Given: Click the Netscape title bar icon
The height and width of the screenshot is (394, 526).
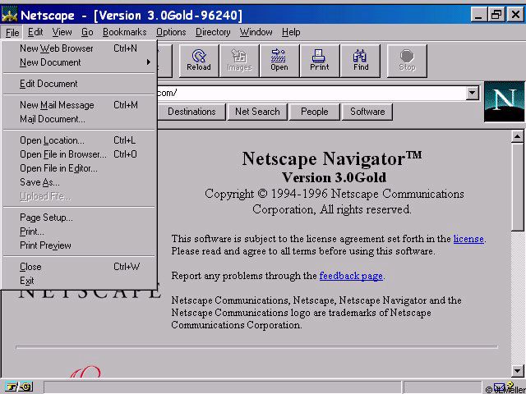Looking at the screenshot, I should [x=9, y=15].
